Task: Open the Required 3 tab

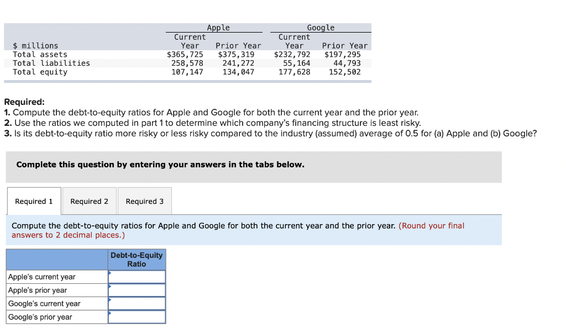Action: pyautogui.click(x=144, y=200)
